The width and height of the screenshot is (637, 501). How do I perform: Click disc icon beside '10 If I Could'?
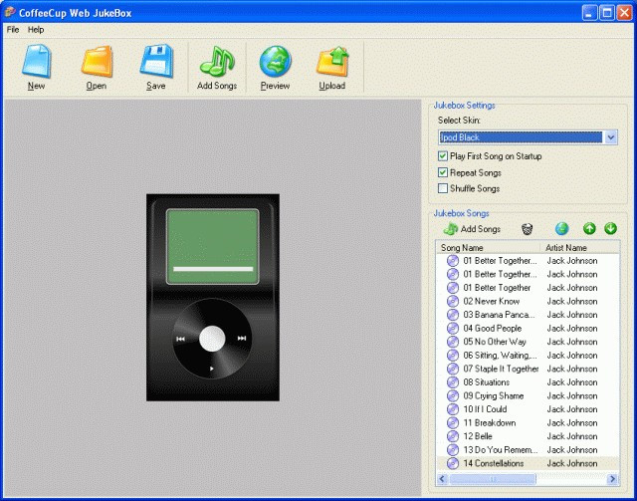pyautogui.click(x=453, y=409)
